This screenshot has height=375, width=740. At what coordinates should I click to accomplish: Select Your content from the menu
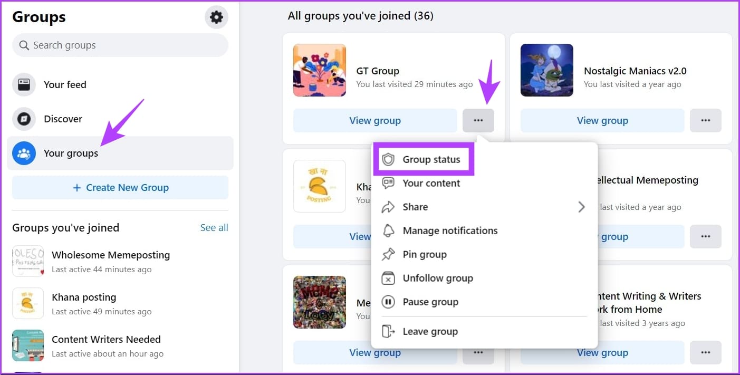(x=431, y=183)
